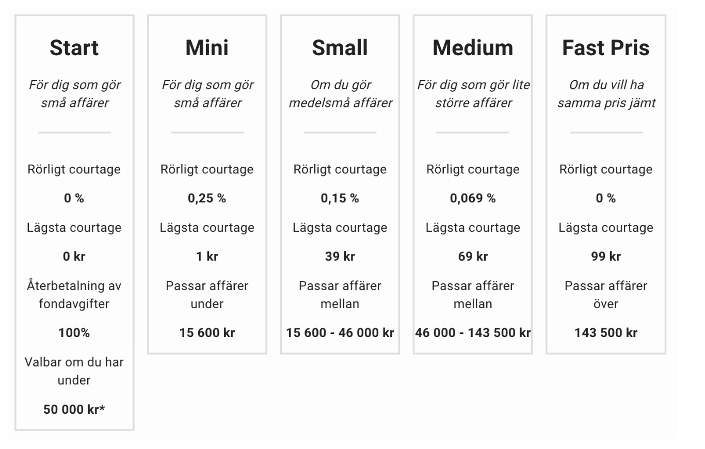Screen dimensions: 705x449
Task: Click the 50 000 kr* footnote amount
Action: [x=74, y=410]
